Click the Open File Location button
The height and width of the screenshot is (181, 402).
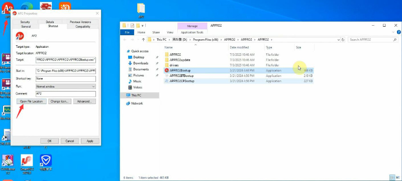[31, 102]
